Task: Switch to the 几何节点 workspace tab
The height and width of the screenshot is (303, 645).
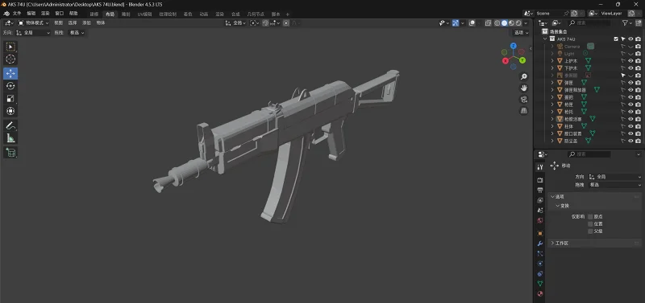Action: 256,14
